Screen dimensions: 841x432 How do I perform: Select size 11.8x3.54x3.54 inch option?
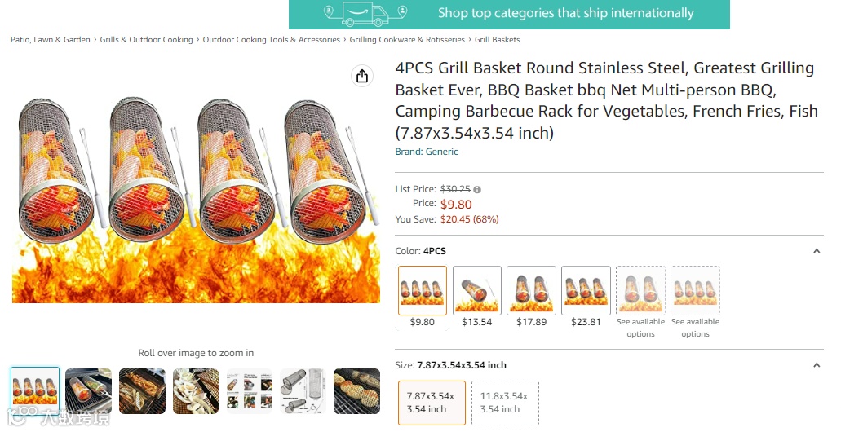click(x=505, y=403)
